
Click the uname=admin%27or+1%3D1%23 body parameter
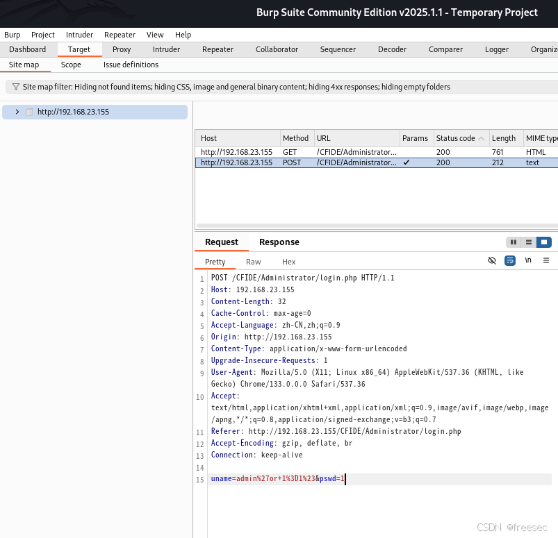pyautogui.click(x=263, y=478)
